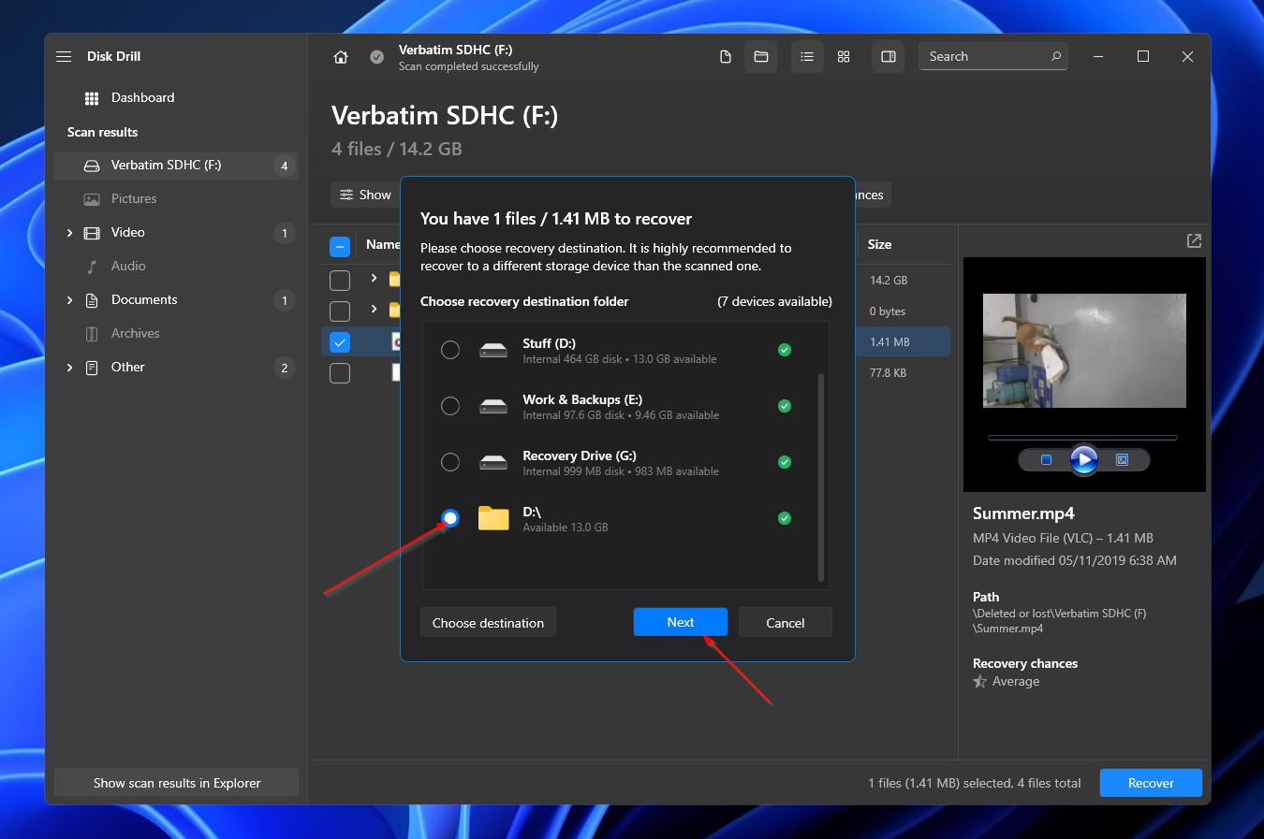
Task: Switch to folder view icon
Action: pyautogui.click(x=761, y=57)
